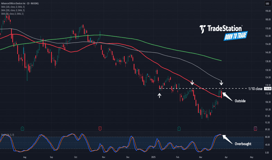Click the 40.00 stochastic axis label
The image size is (272, 160).
point(268,145)
